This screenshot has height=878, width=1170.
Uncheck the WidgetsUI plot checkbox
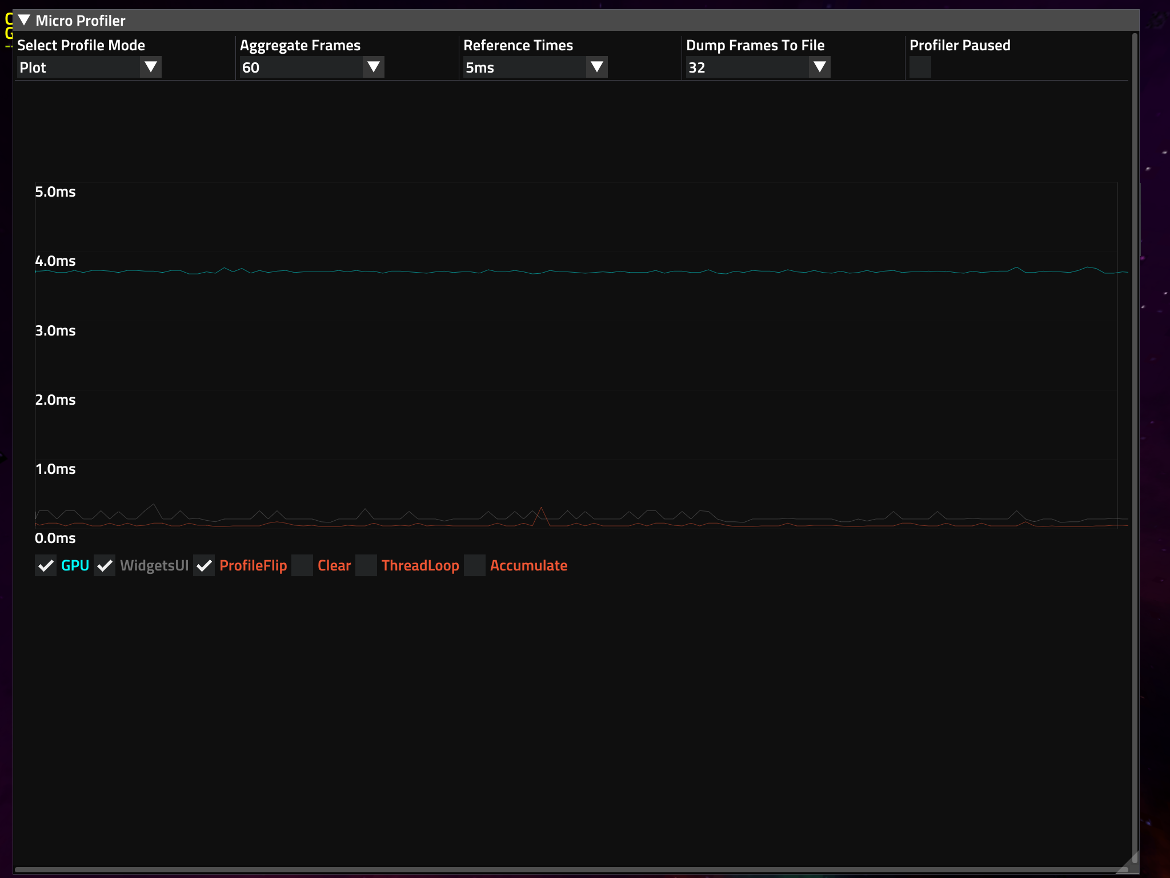(x=105, y=565)
